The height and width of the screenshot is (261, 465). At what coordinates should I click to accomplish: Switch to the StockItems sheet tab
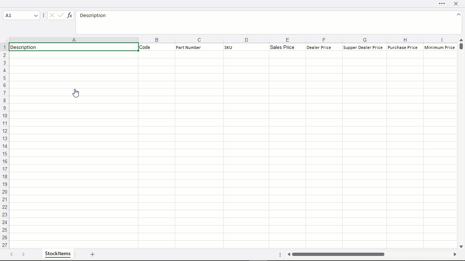(58, 254)
